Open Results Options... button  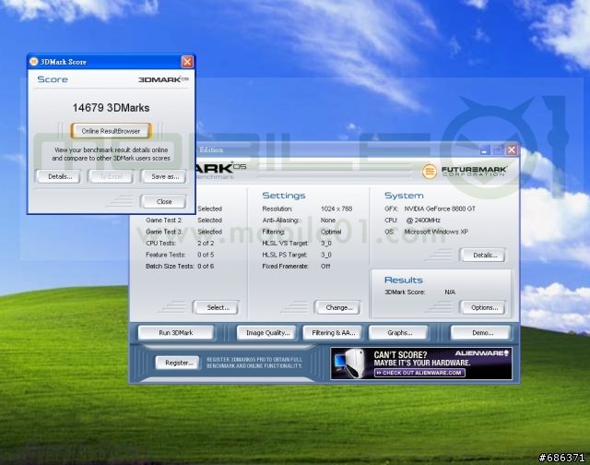click(483, 307)
